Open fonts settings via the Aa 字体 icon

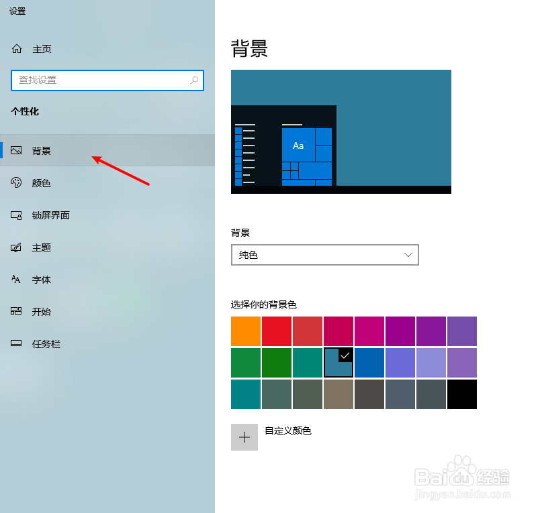(16, 279)
